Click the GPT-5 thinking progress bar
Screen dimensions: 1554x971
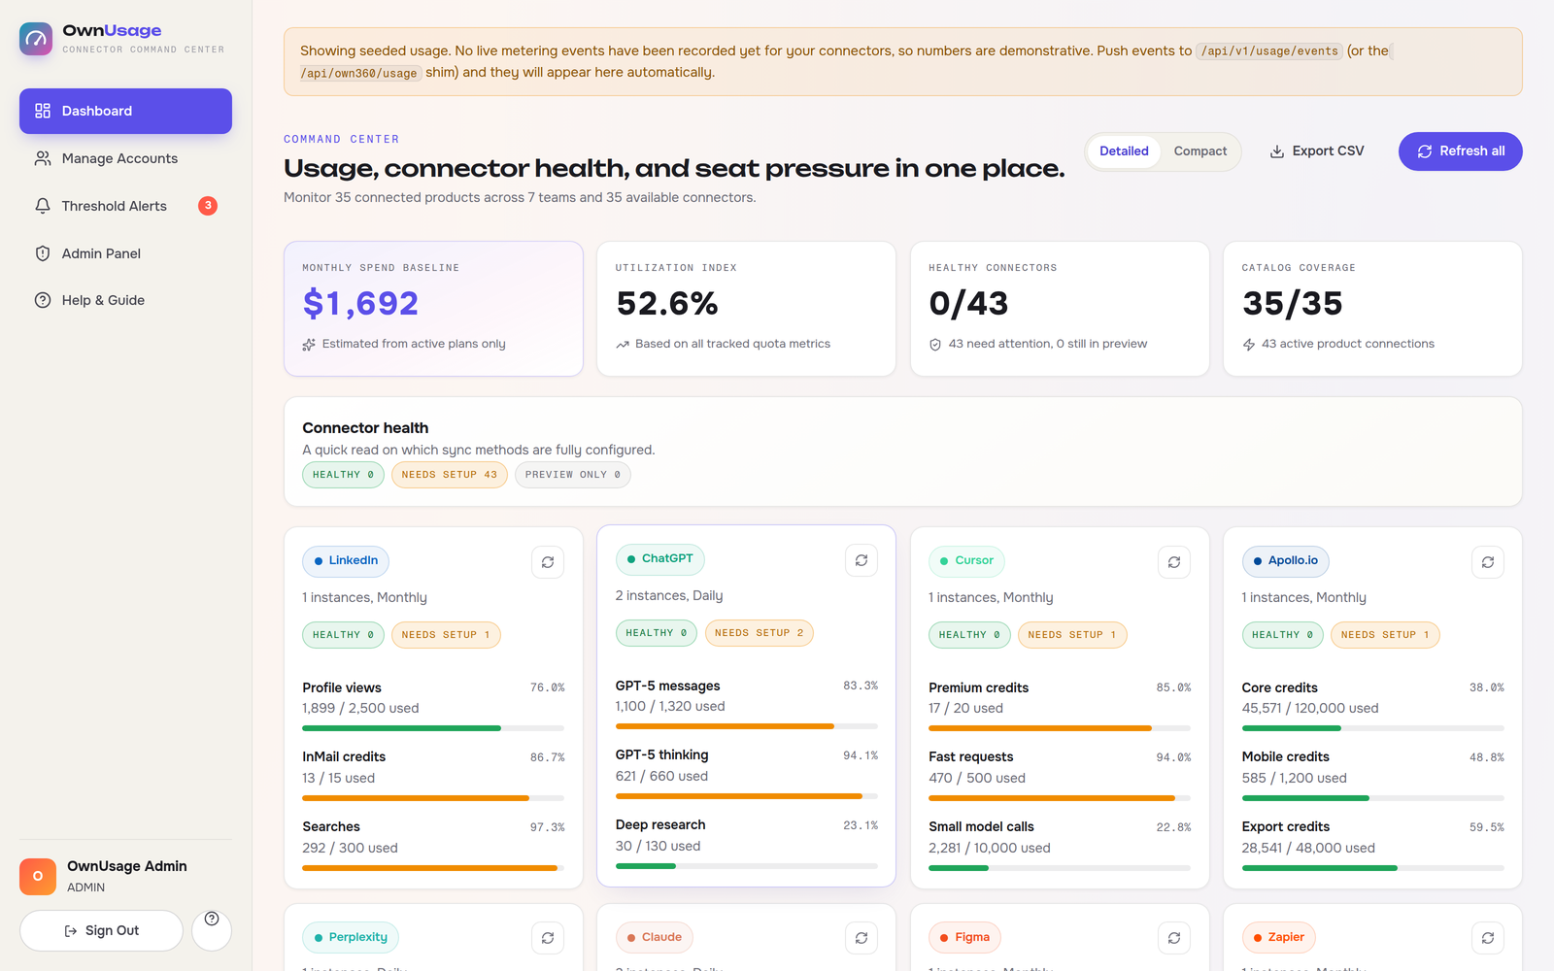point(747,796)
